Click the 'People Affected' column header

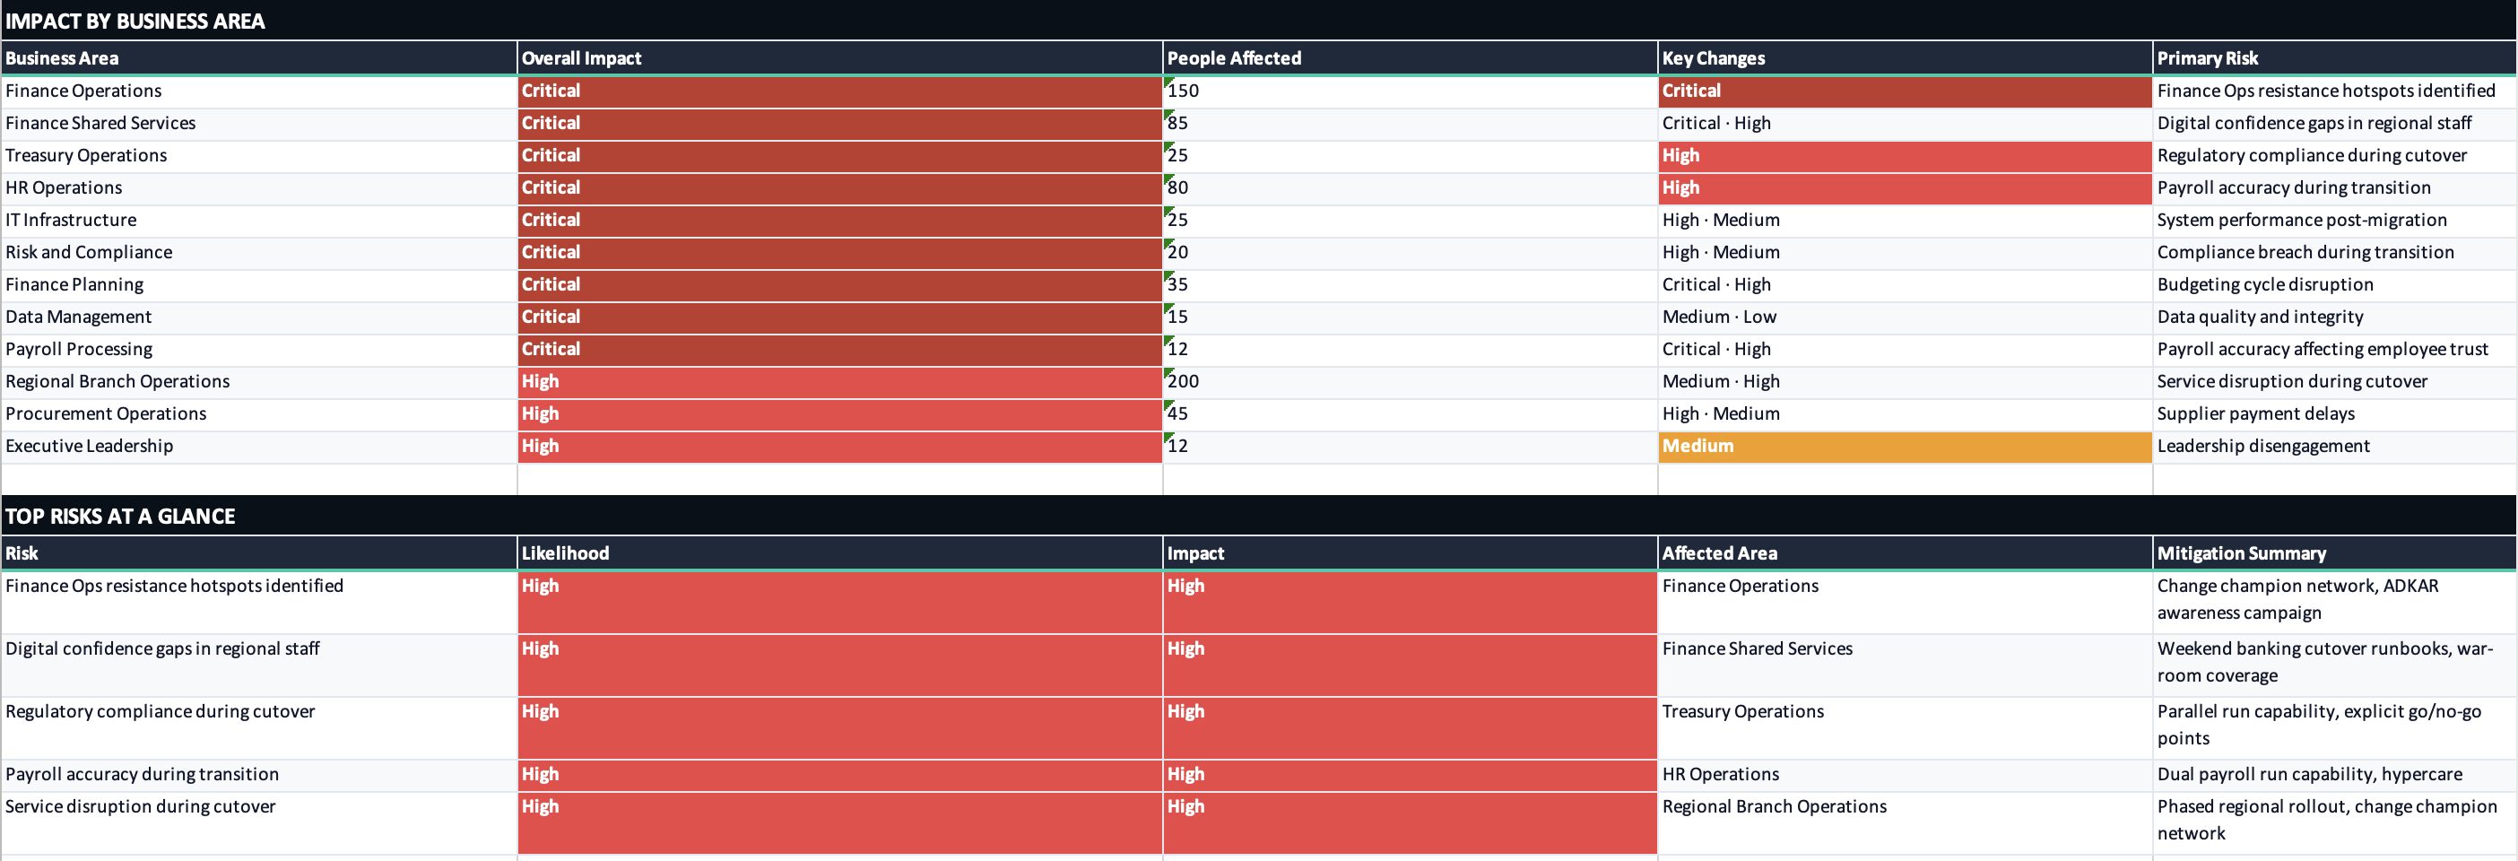[1410, 57]
